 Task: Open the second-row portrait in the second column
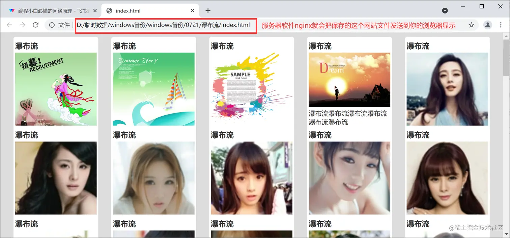pos(154,178)
